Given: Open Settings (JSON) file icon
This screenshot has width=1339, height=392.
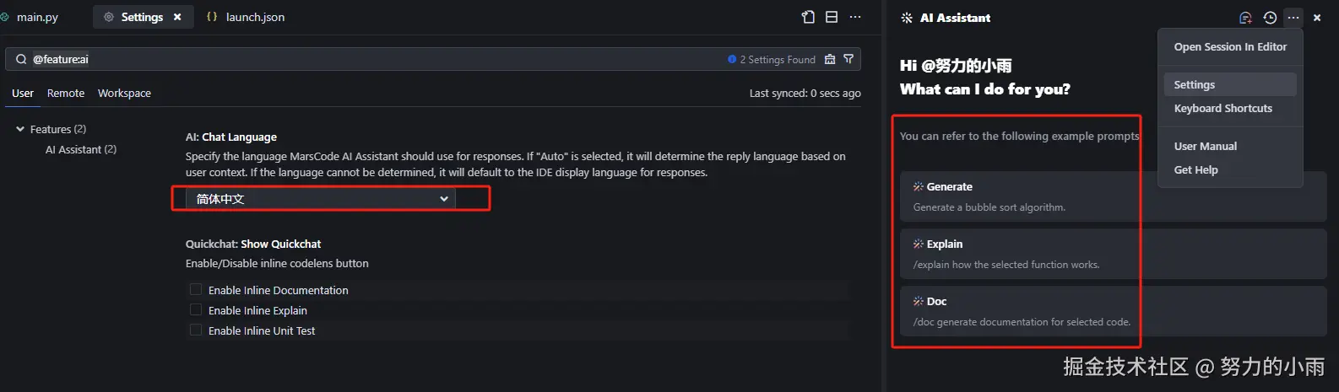Looking at the screenshot, I should 808,17.
